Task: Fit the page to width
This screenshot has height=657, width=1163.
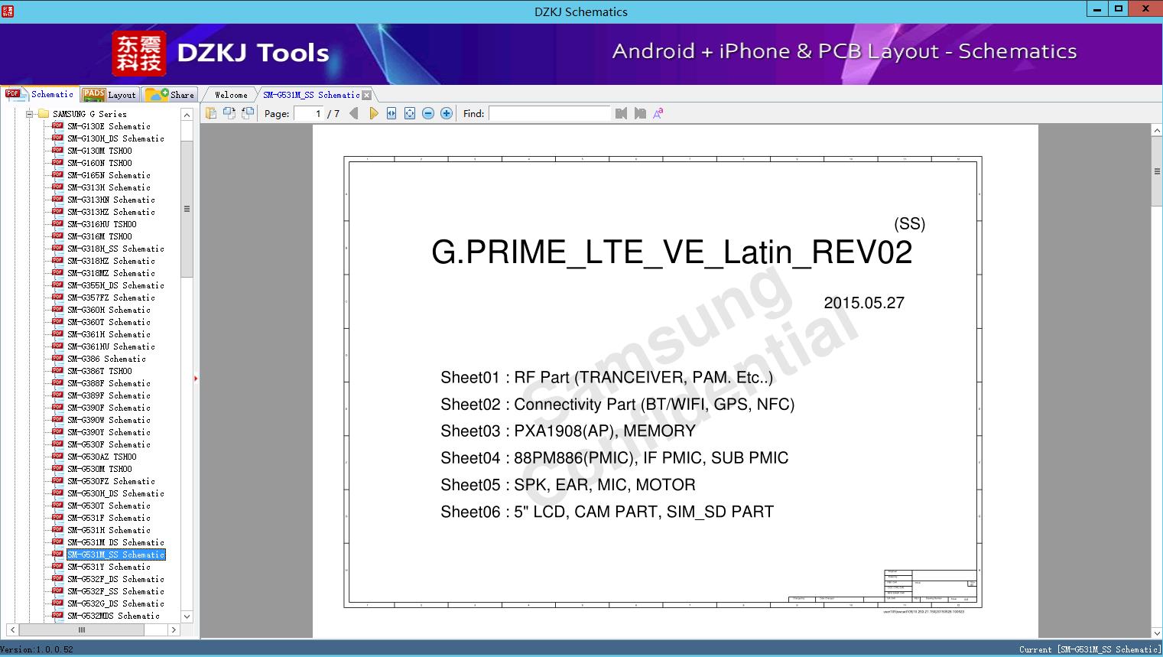Action: (391, 113)
